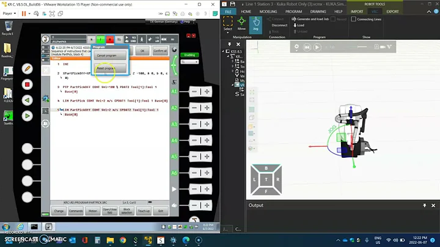
Task: Open the HELP tab
Action: pyautogui.click(x=338, y=12)
